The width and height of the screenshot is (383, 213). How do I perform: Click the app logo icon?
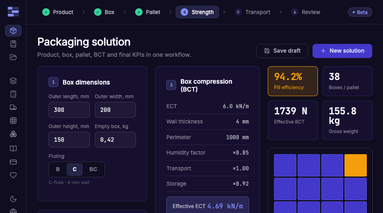coord(13,12)
